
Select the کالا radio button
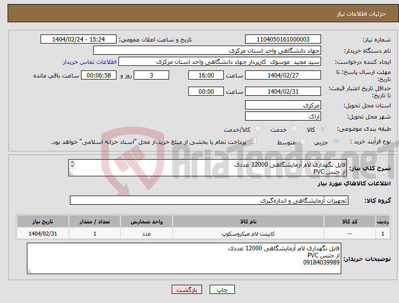coord(323,129)
